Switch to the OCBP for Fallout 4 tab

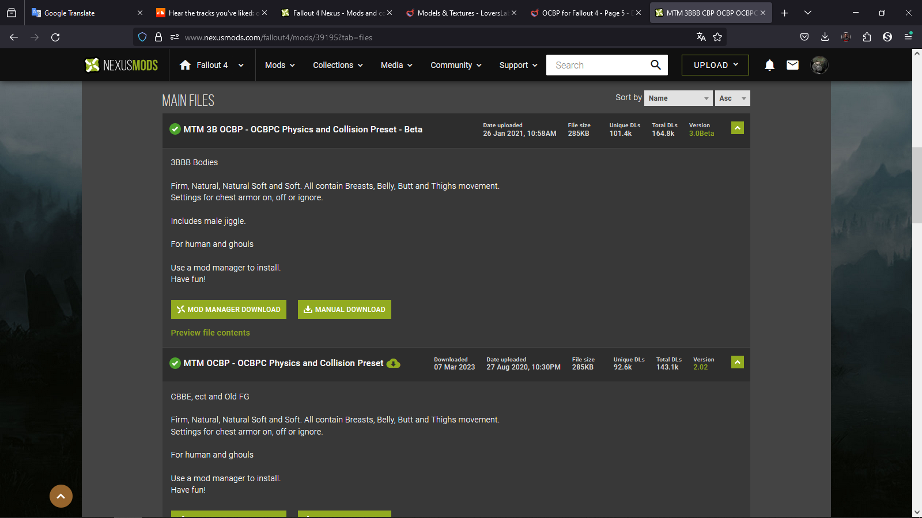click(585, 13)
